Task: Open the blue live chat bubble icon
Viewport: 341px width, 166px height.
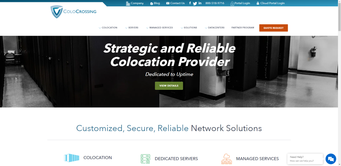Action: tap(331, 159)
